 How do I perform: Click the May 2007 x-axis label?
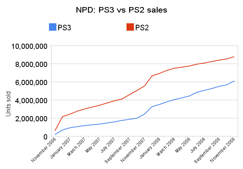point(93,145)
